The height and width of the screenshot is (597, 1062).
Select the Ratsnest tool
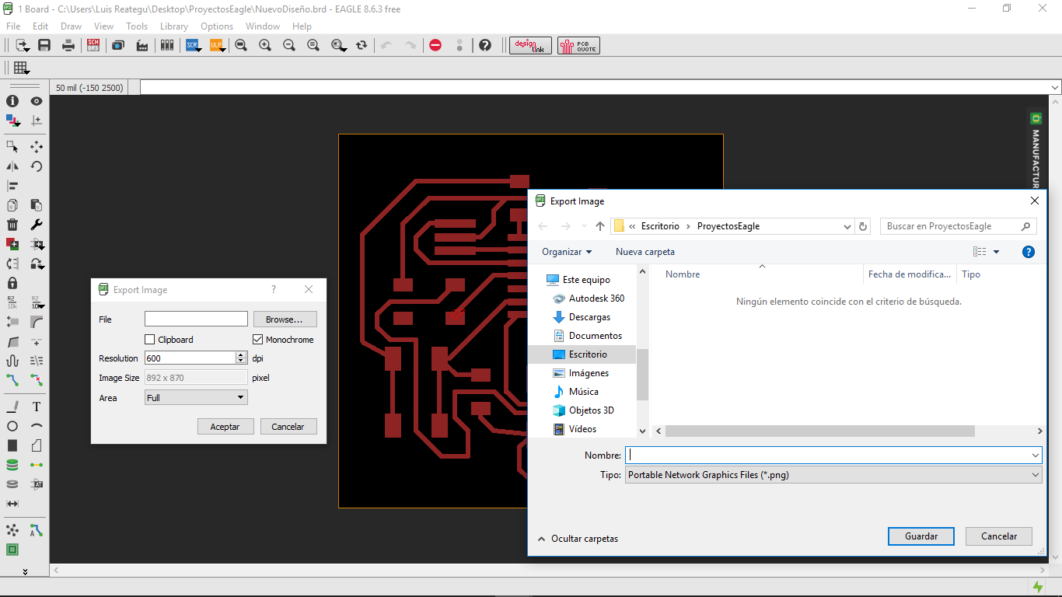coord(12,530)
